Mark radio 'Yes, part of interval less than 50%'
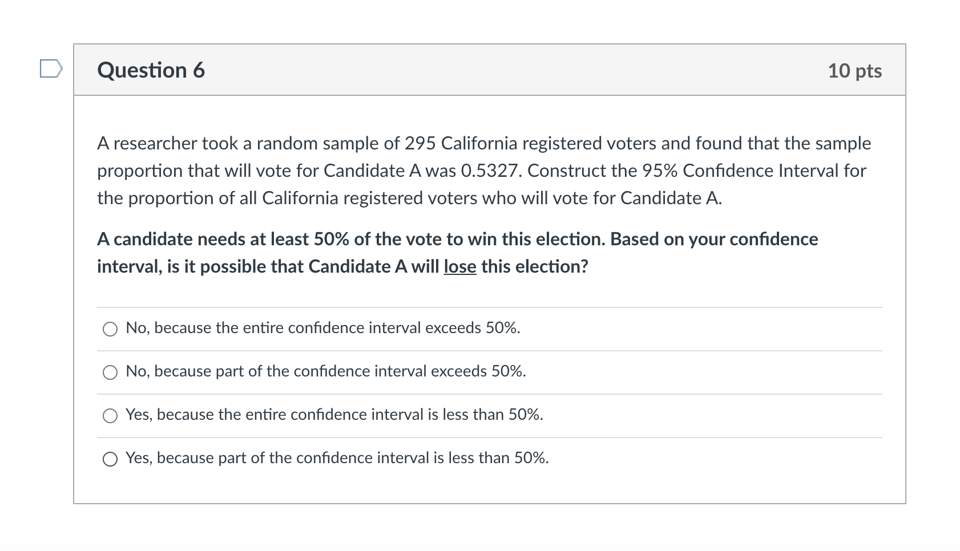The height and width of the screenshot is (551, 960). (110, 459)
